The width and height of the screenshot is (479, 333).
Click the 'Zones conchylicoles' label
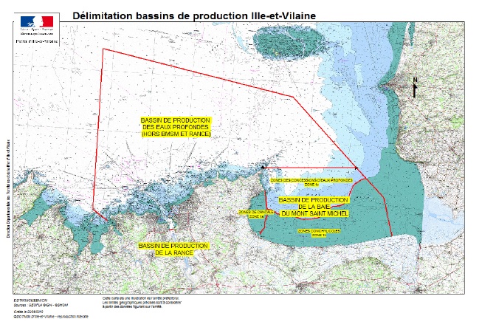tap(319, 232)
